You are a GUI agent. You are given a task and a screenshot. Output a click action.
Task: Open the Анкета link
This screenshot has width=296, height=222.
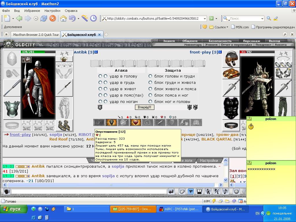pyautogui.click(x=280, y=45)
